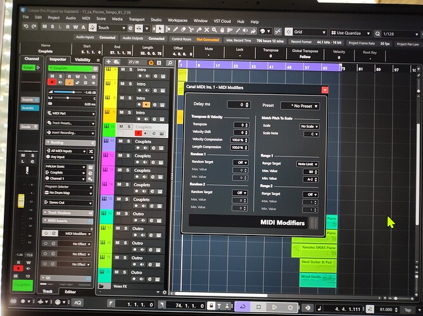Select the Glue tool
Image resolution: width=423 pixels, height=316 pixels.
(199, 30)
